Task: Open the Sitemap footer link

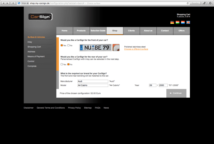Action: click(88, 108)
